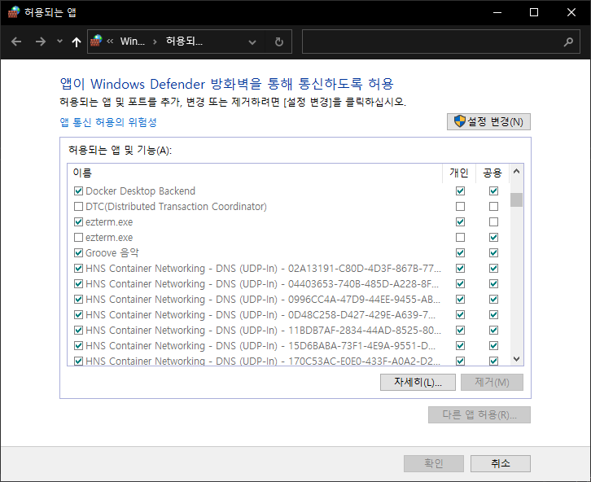The height and width of the screenshot is (482, 591).
Task: Toggle Docker Desktop Backend name checkbox
Action: (x=78, y=191)
